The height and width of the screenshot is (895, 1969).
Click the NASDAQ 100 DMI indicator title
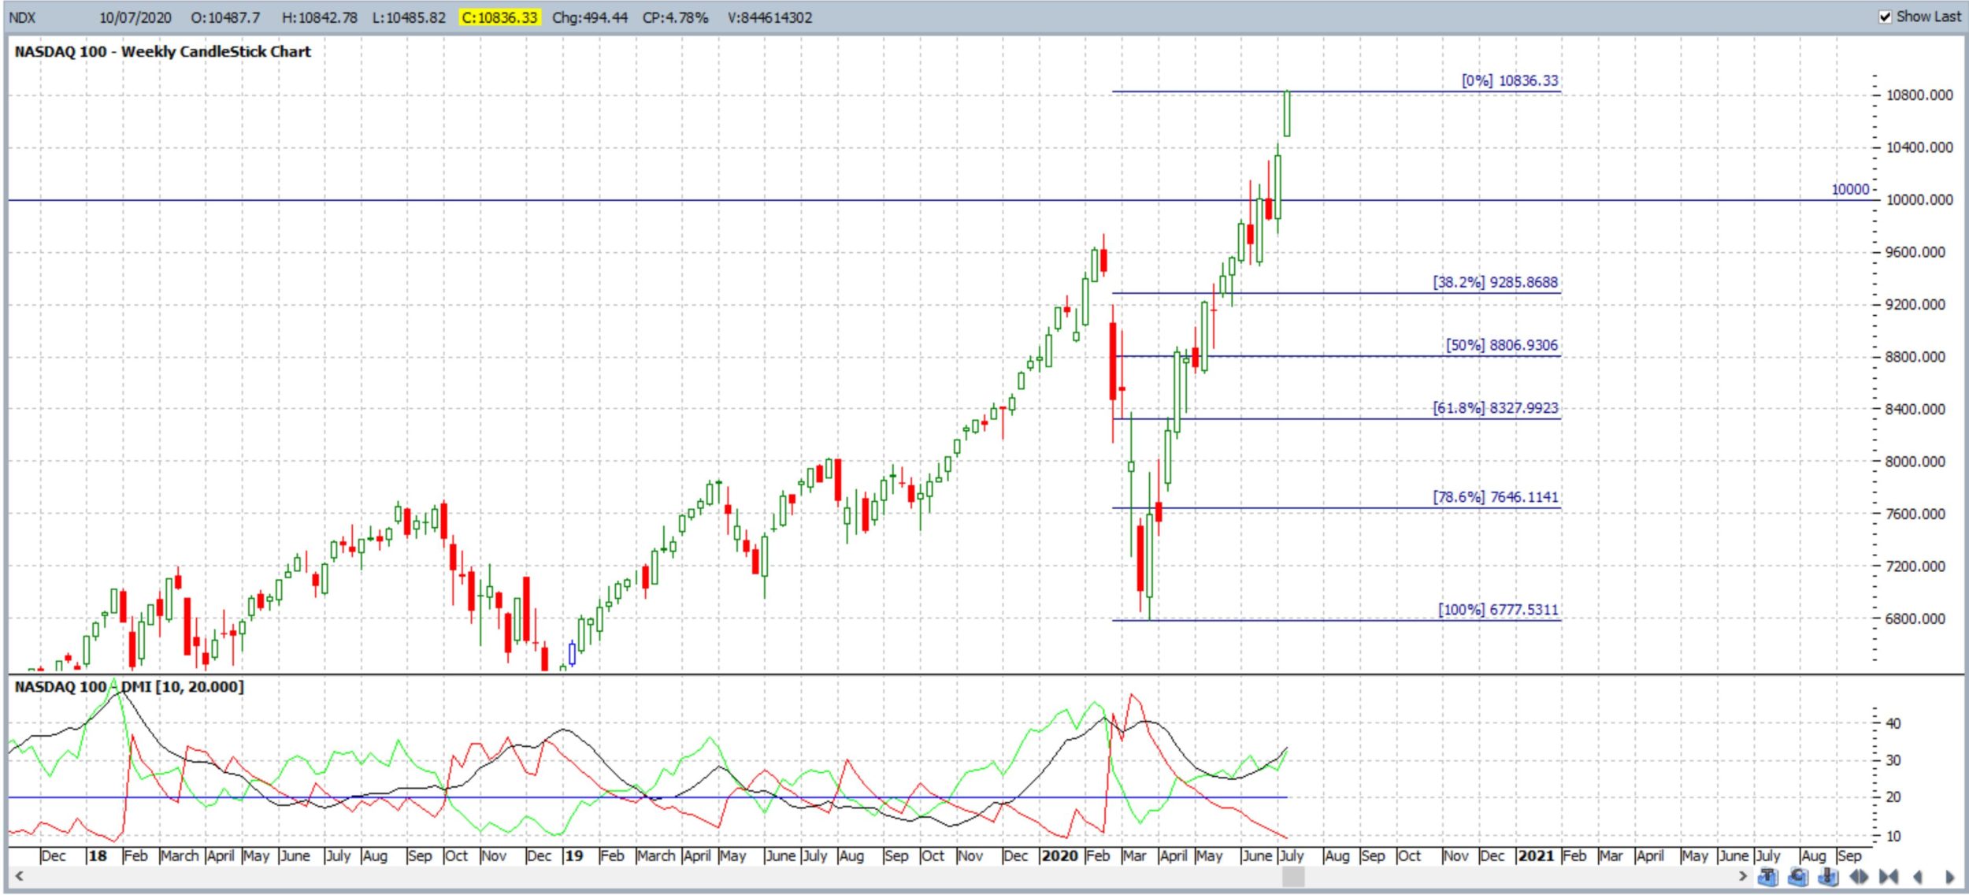(129, 687)
